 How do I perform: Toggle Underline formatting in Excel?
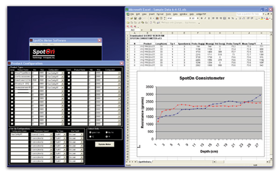[x=209, y=18]
